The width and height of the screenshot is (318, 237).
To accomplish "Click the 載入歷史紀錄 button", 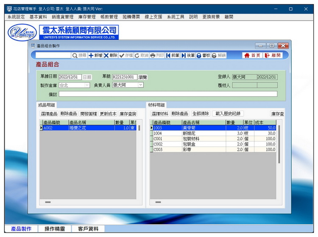I will point(228,114).
